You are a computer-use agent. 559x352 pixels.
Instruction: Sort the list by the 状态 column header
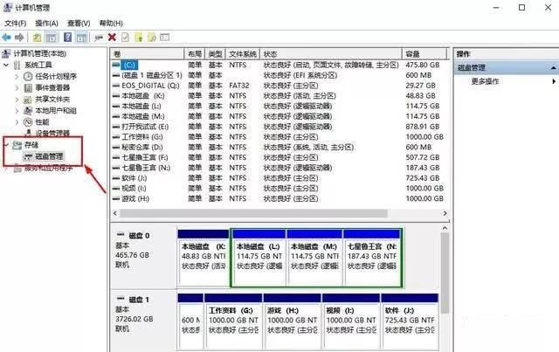331,54
